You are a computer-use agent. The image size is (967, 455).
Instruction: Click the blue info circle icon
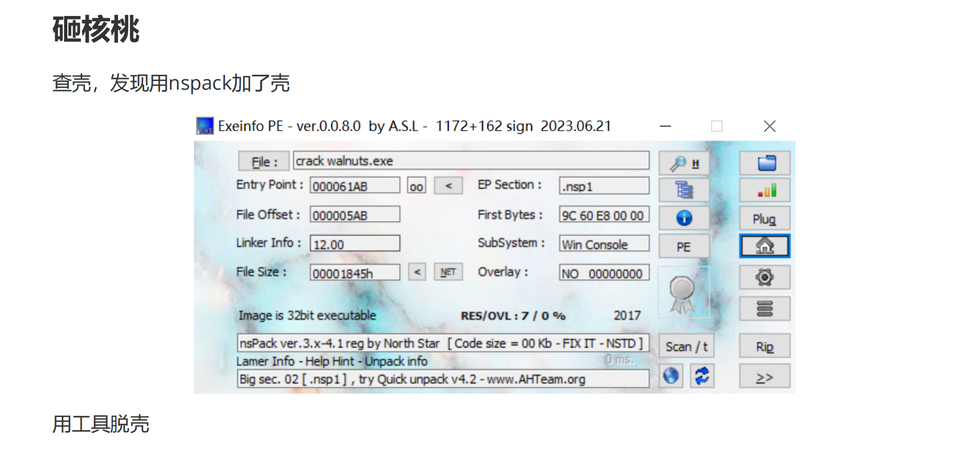[684, 218]
